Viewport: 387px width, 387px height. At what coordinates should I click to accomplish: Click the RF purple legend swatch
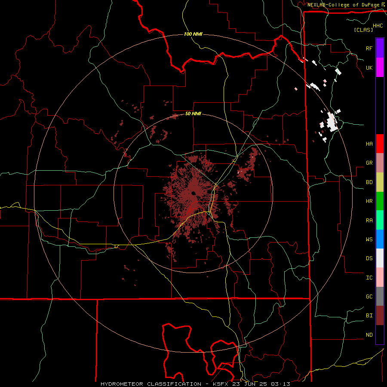point(380,48)
